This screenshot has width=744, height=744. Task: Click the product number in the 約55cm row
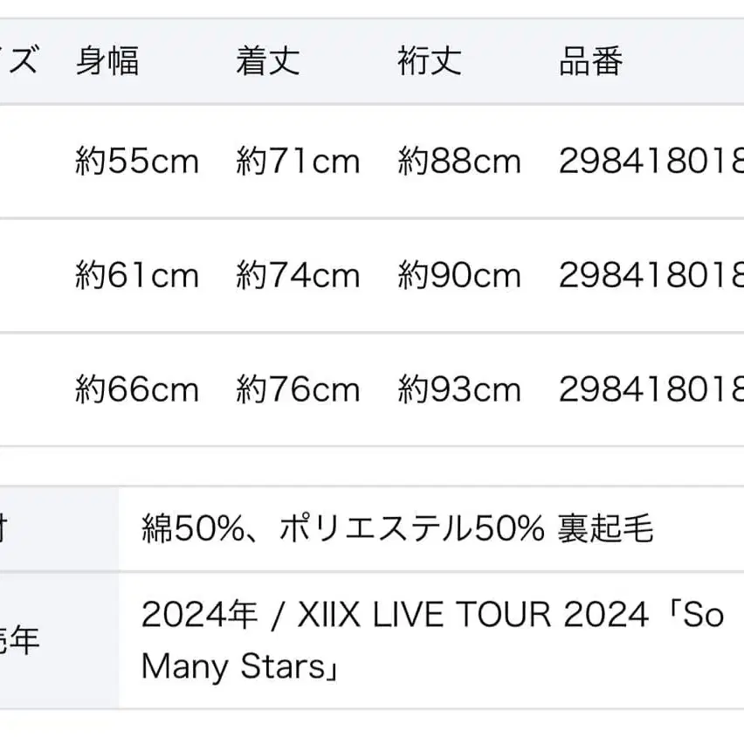tap(651, 162)
